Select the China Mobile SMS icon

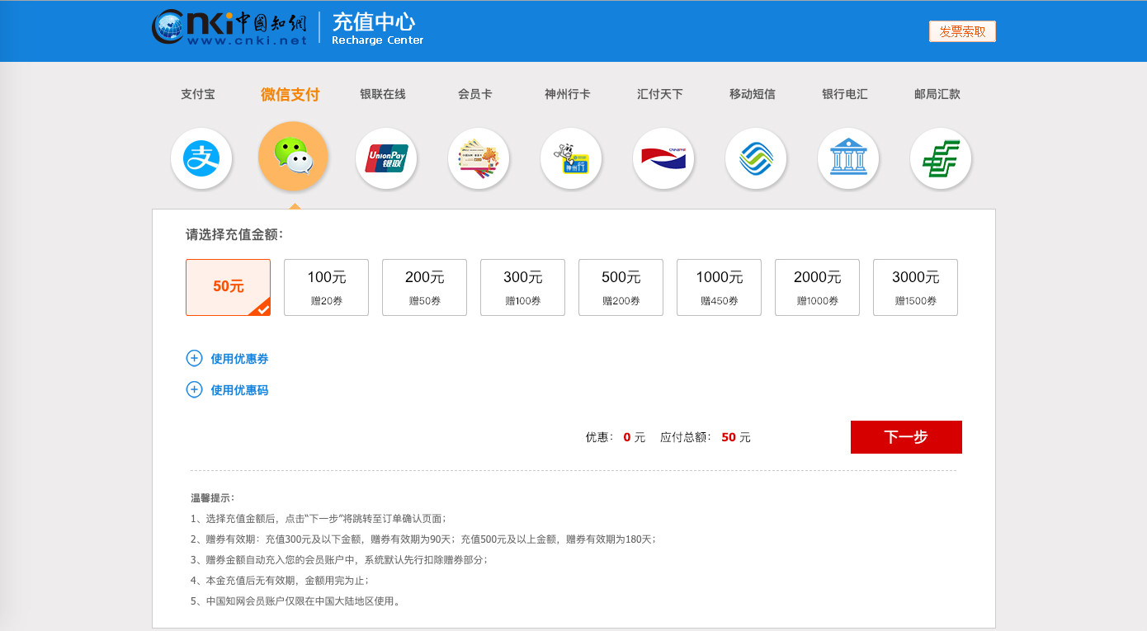(x=756, y=158)
